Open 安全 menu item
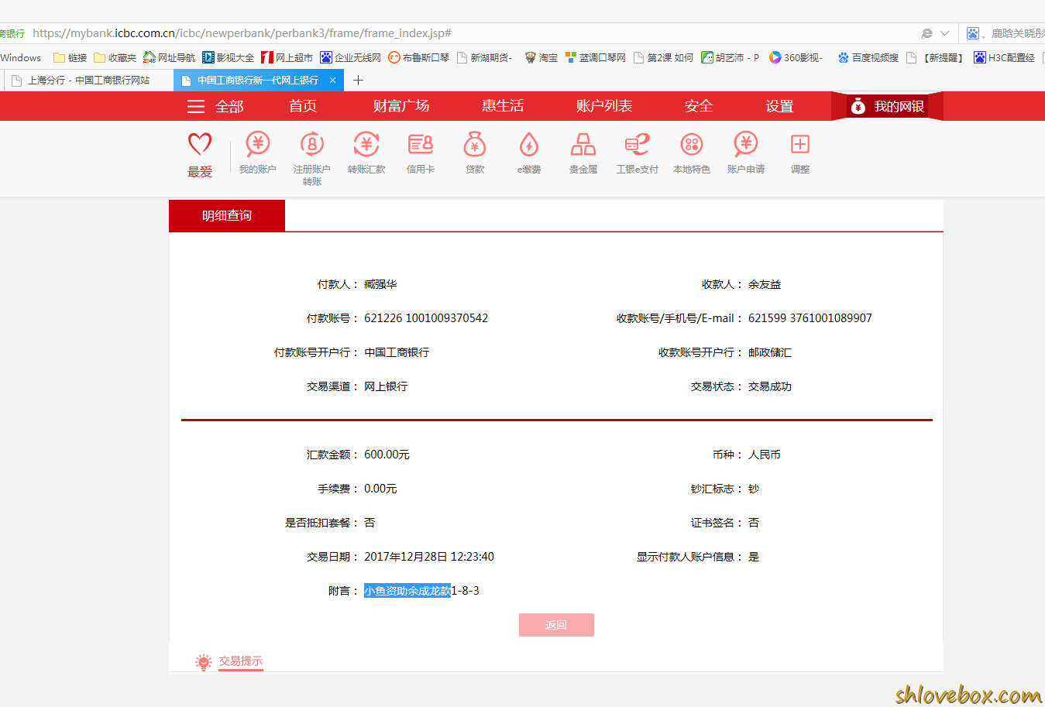 point(699,106)
